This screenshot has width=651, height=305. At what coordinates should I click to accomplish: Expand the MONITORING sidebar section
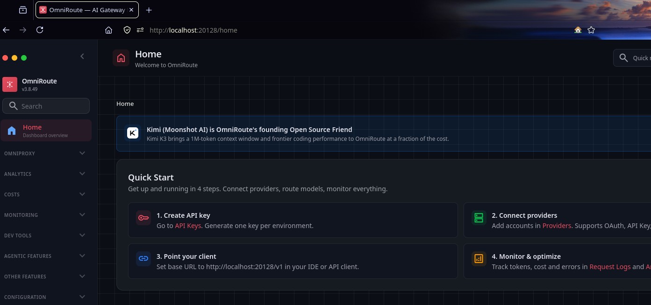(46, 215)
